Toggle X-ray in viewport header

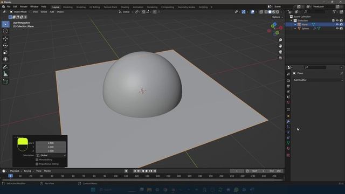tap(261, 12)
